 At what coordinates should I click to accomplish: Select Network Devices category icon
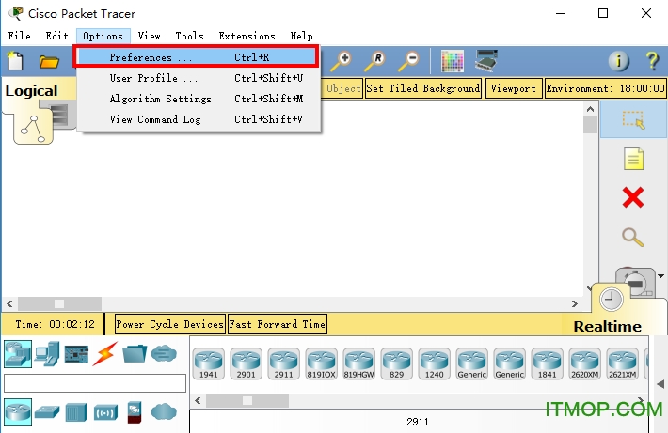click(18, 354)
